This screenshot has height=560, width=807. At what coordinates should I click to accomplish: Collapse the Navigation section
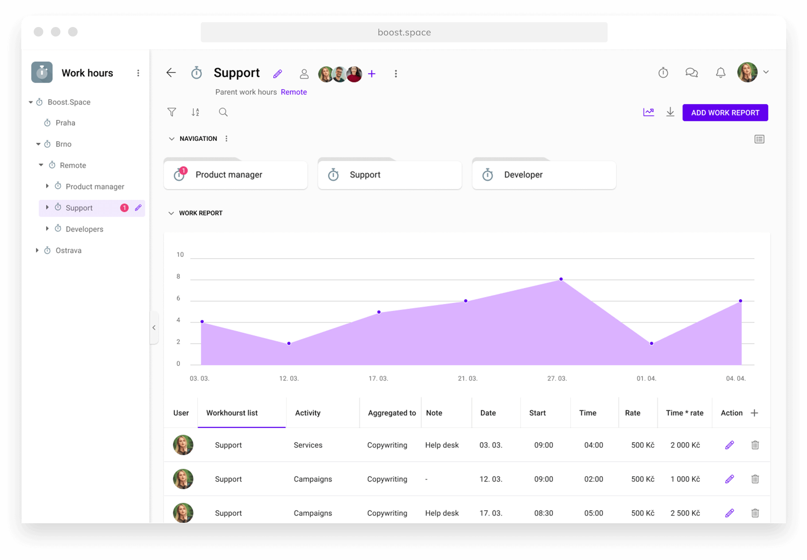click(x=172, y=138)
